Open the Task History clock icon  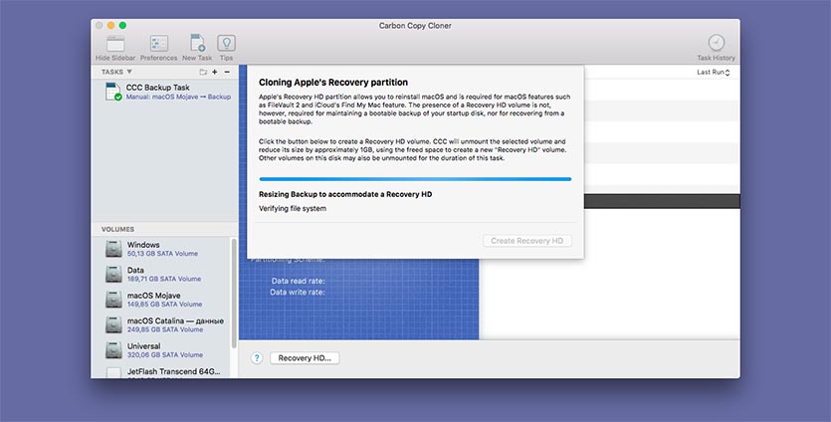tap(716, 44)
